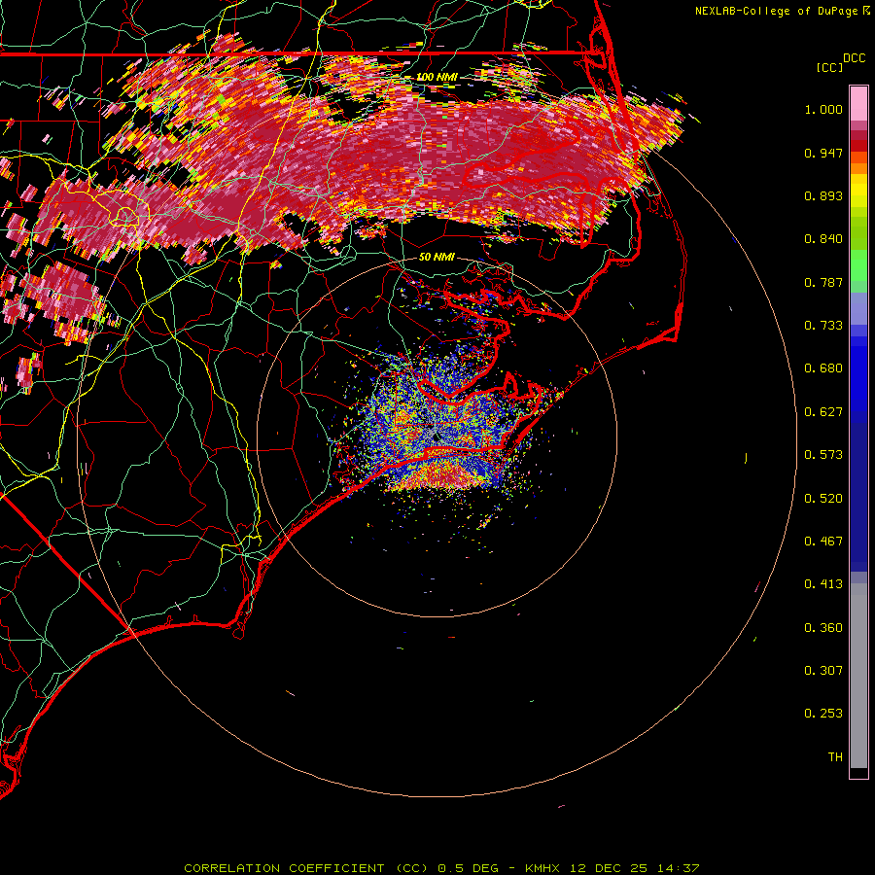The height and width of the screenshot is (875, 875).
Task: Click the Correlation Coefficient KMHX caption
Action: pyautogui.click(x=441, y=868)
